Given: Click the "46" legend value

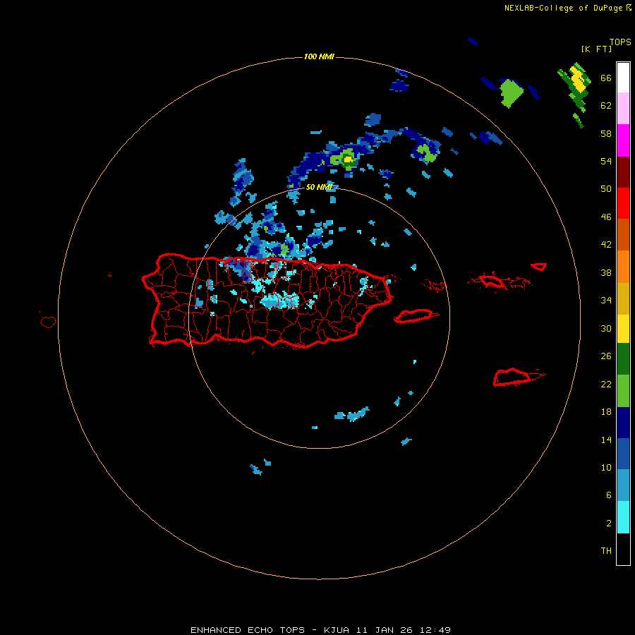Looking at the screenshot, I should [x=606, y=217].
